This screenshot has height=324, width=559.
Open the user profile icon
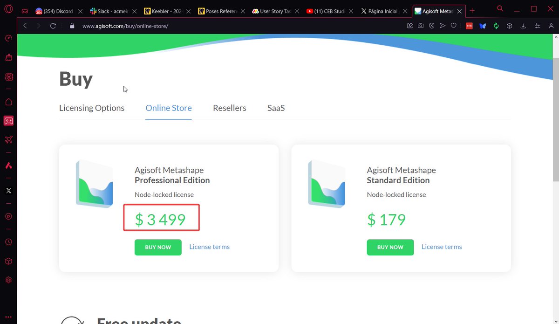551,26
